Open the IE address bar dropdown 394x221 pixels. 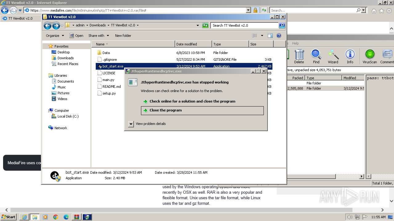point(248,10)
